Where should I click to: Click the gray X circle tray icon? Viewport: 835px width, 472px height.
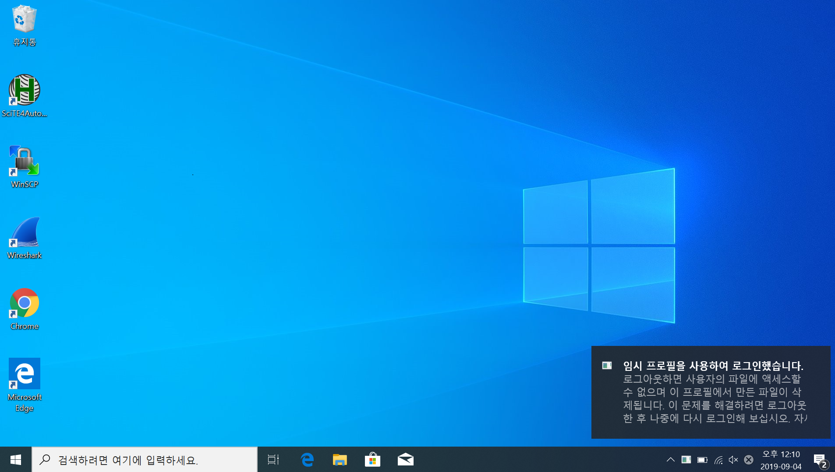click(749, 460)
